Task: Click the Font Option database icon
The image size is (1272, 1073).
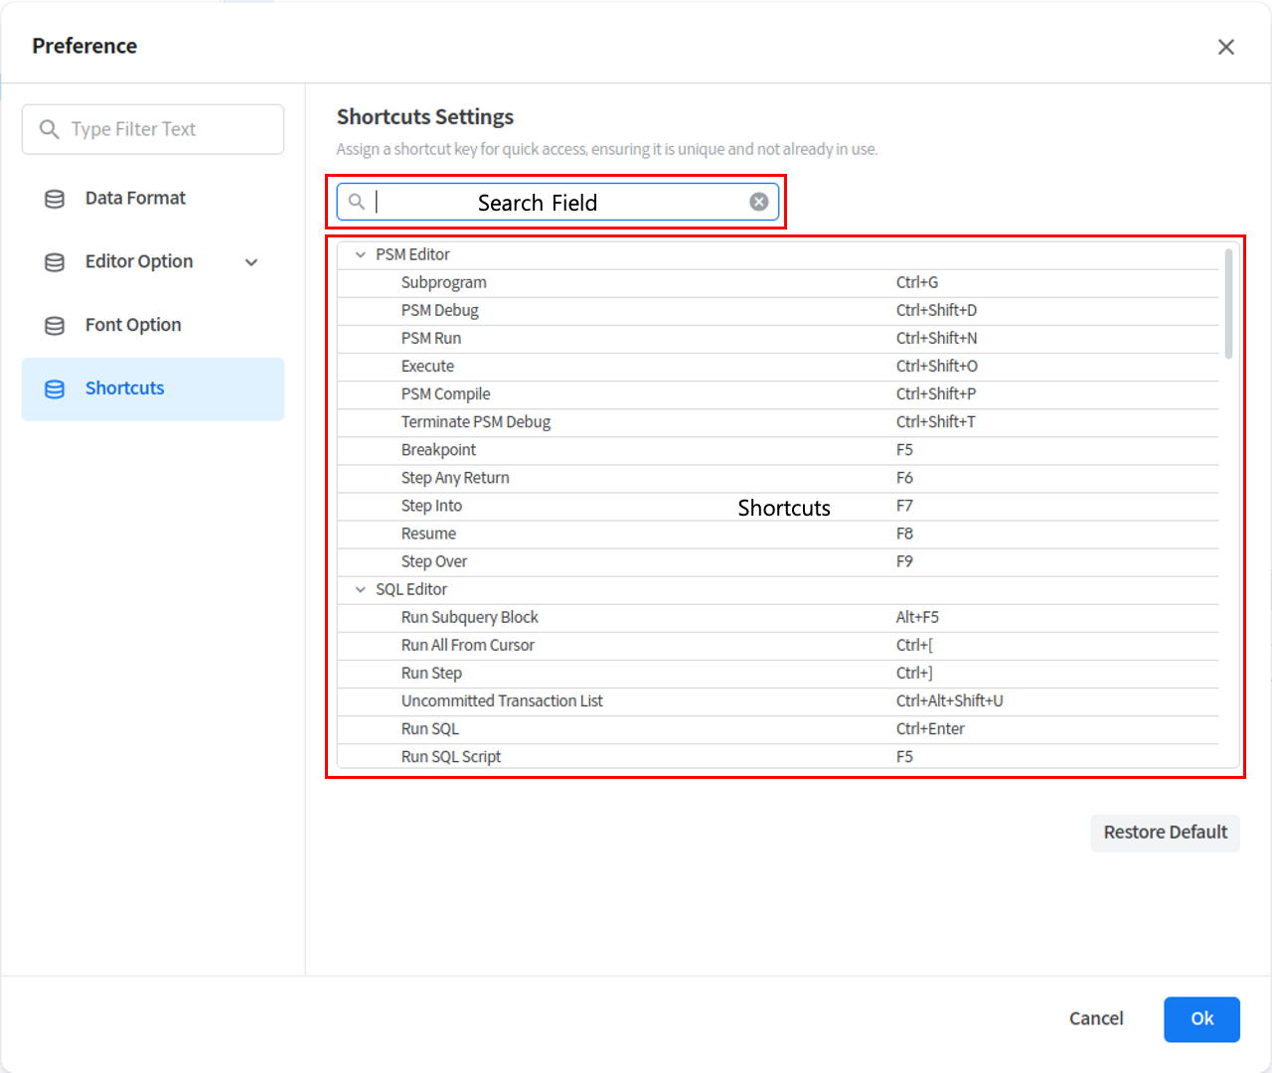Action: click(x=55, y=326)
